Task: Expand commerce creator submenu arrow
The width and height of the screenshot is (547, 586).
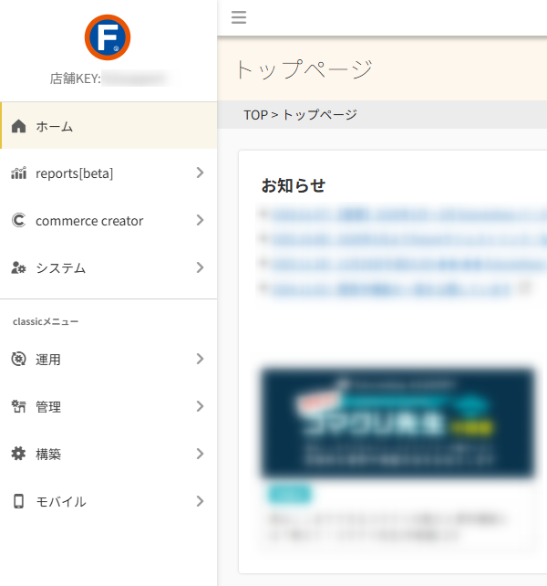Action: pyautogui.click(x=200, y=221)
